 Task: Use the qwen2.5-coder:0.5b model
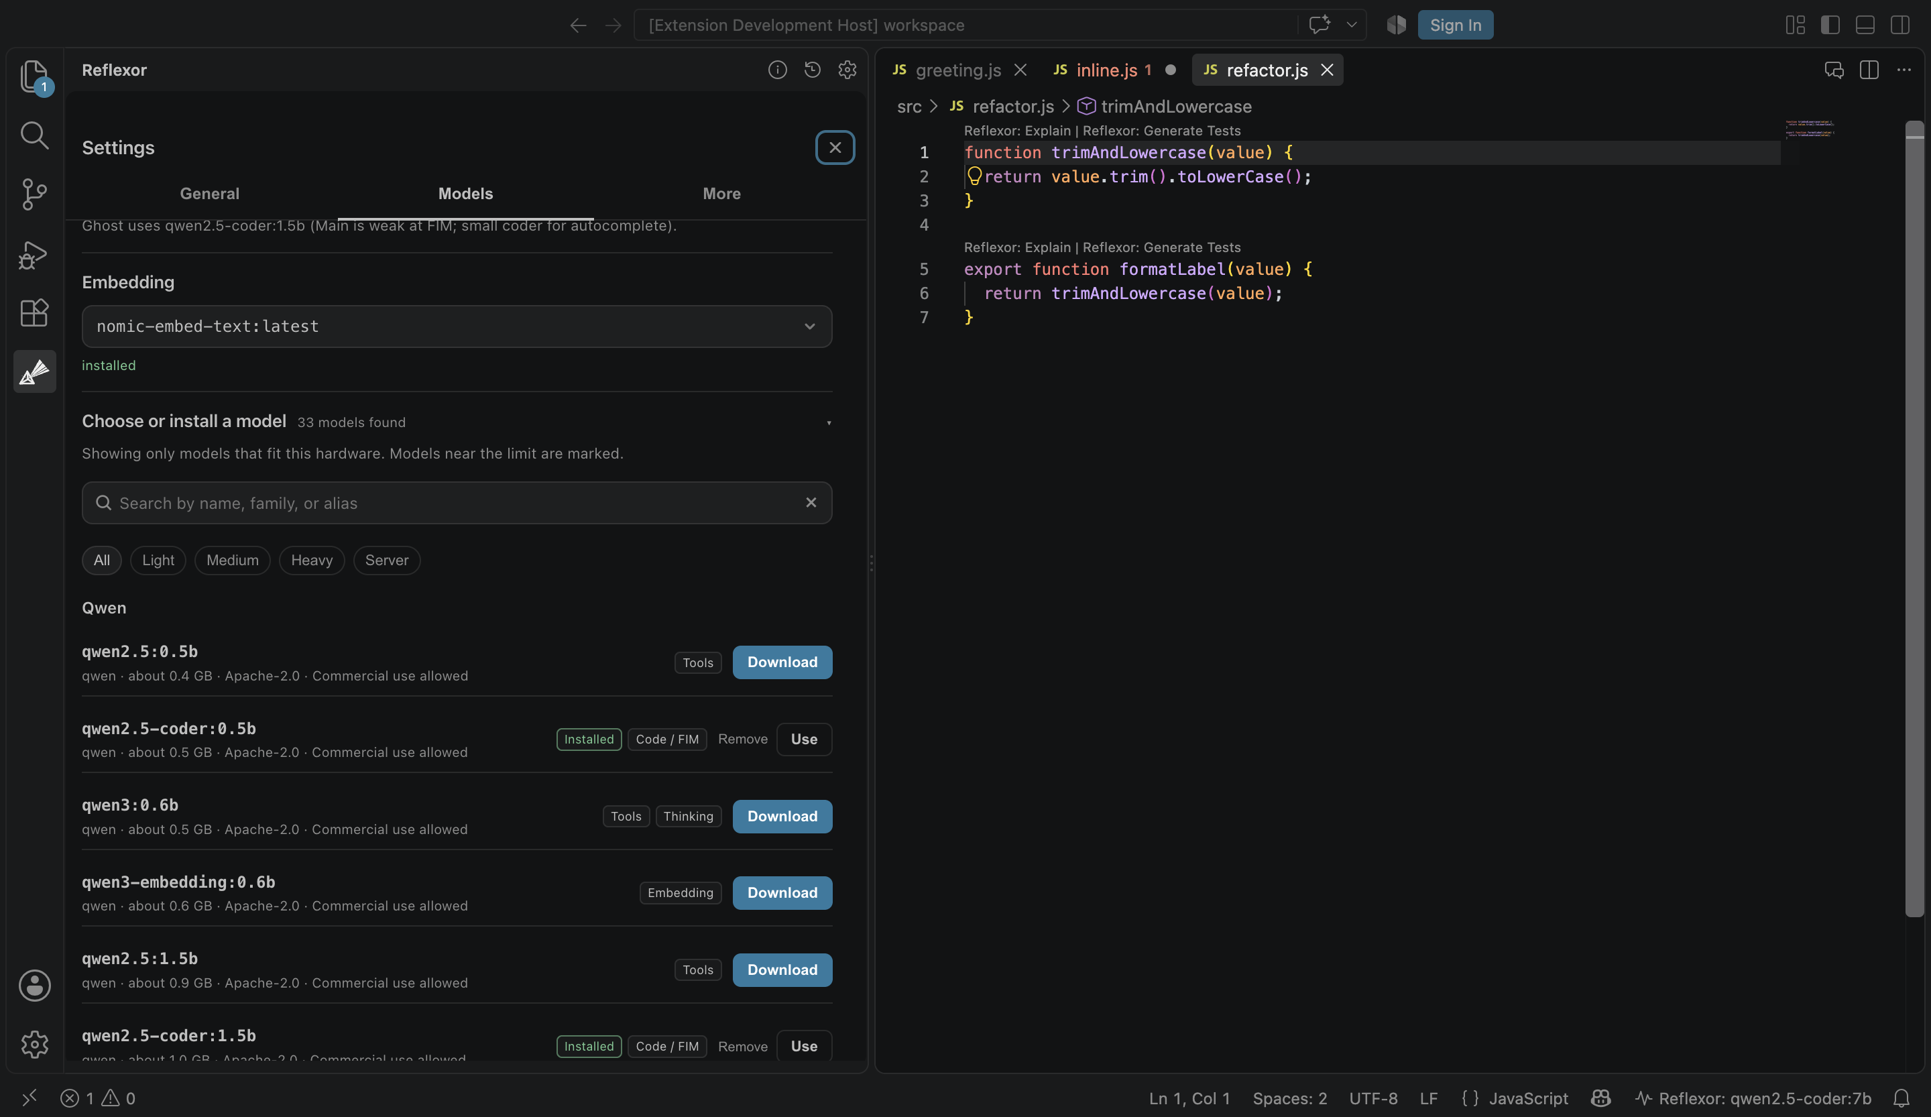click(x=804, y=740)
